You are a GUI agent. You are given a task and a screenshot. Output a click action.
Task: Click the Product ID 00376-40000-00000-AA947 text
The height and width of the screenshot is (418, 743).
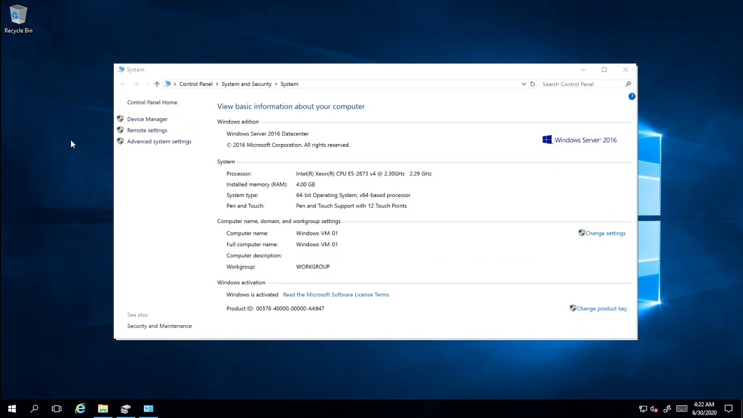click(x=275, y=309)
